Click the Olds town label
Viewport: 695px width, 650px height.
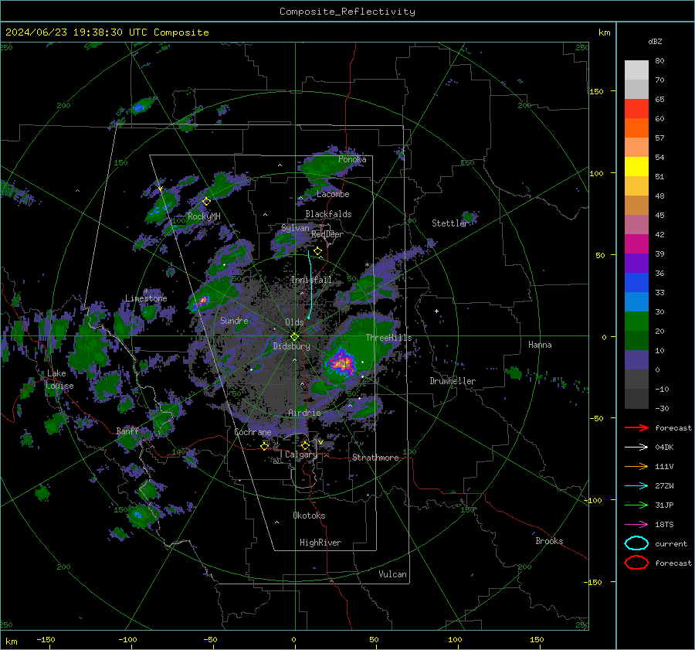coord(294,322)
